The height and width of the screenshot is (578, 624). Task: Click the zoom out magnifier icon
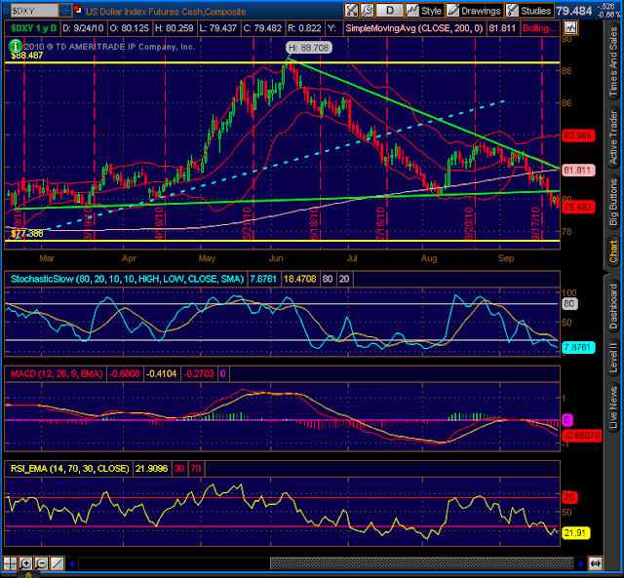tap(41, 563)
